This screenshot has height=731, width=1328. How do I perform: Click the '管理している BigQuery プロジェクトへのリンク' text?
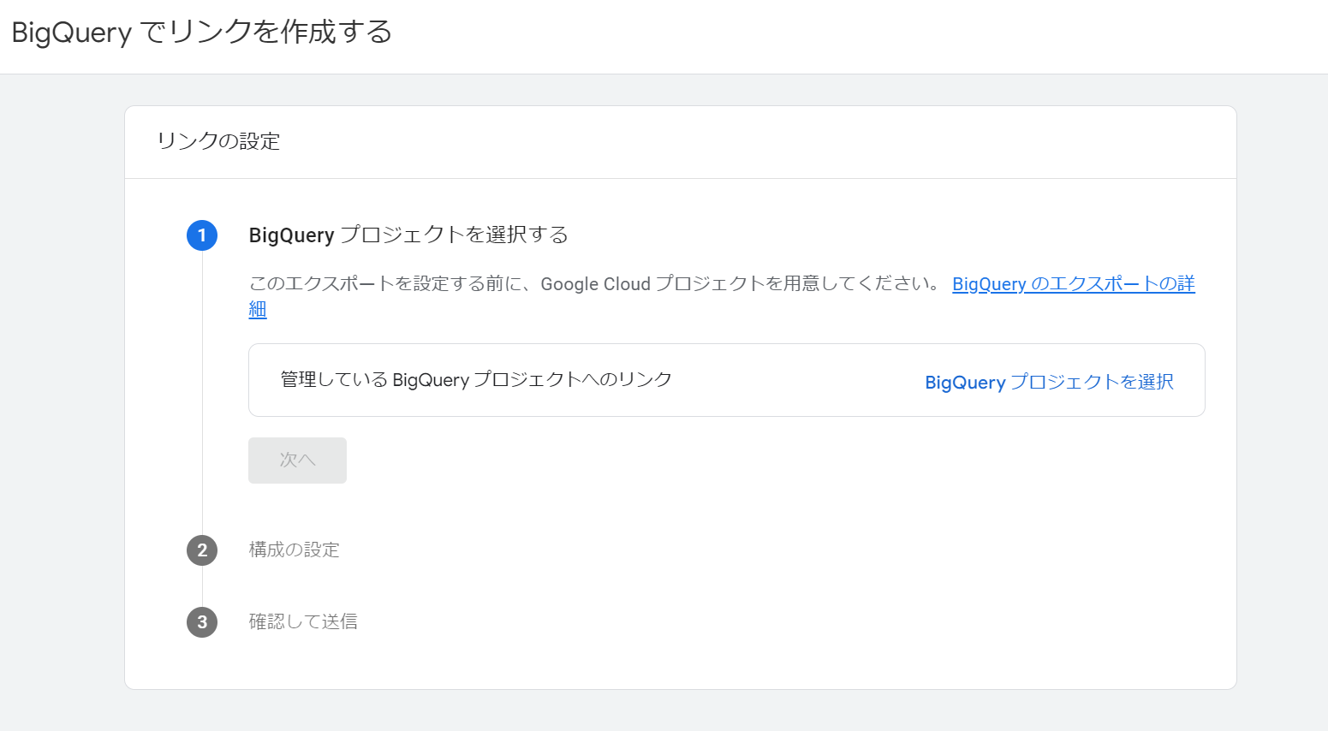coord(476,379)
